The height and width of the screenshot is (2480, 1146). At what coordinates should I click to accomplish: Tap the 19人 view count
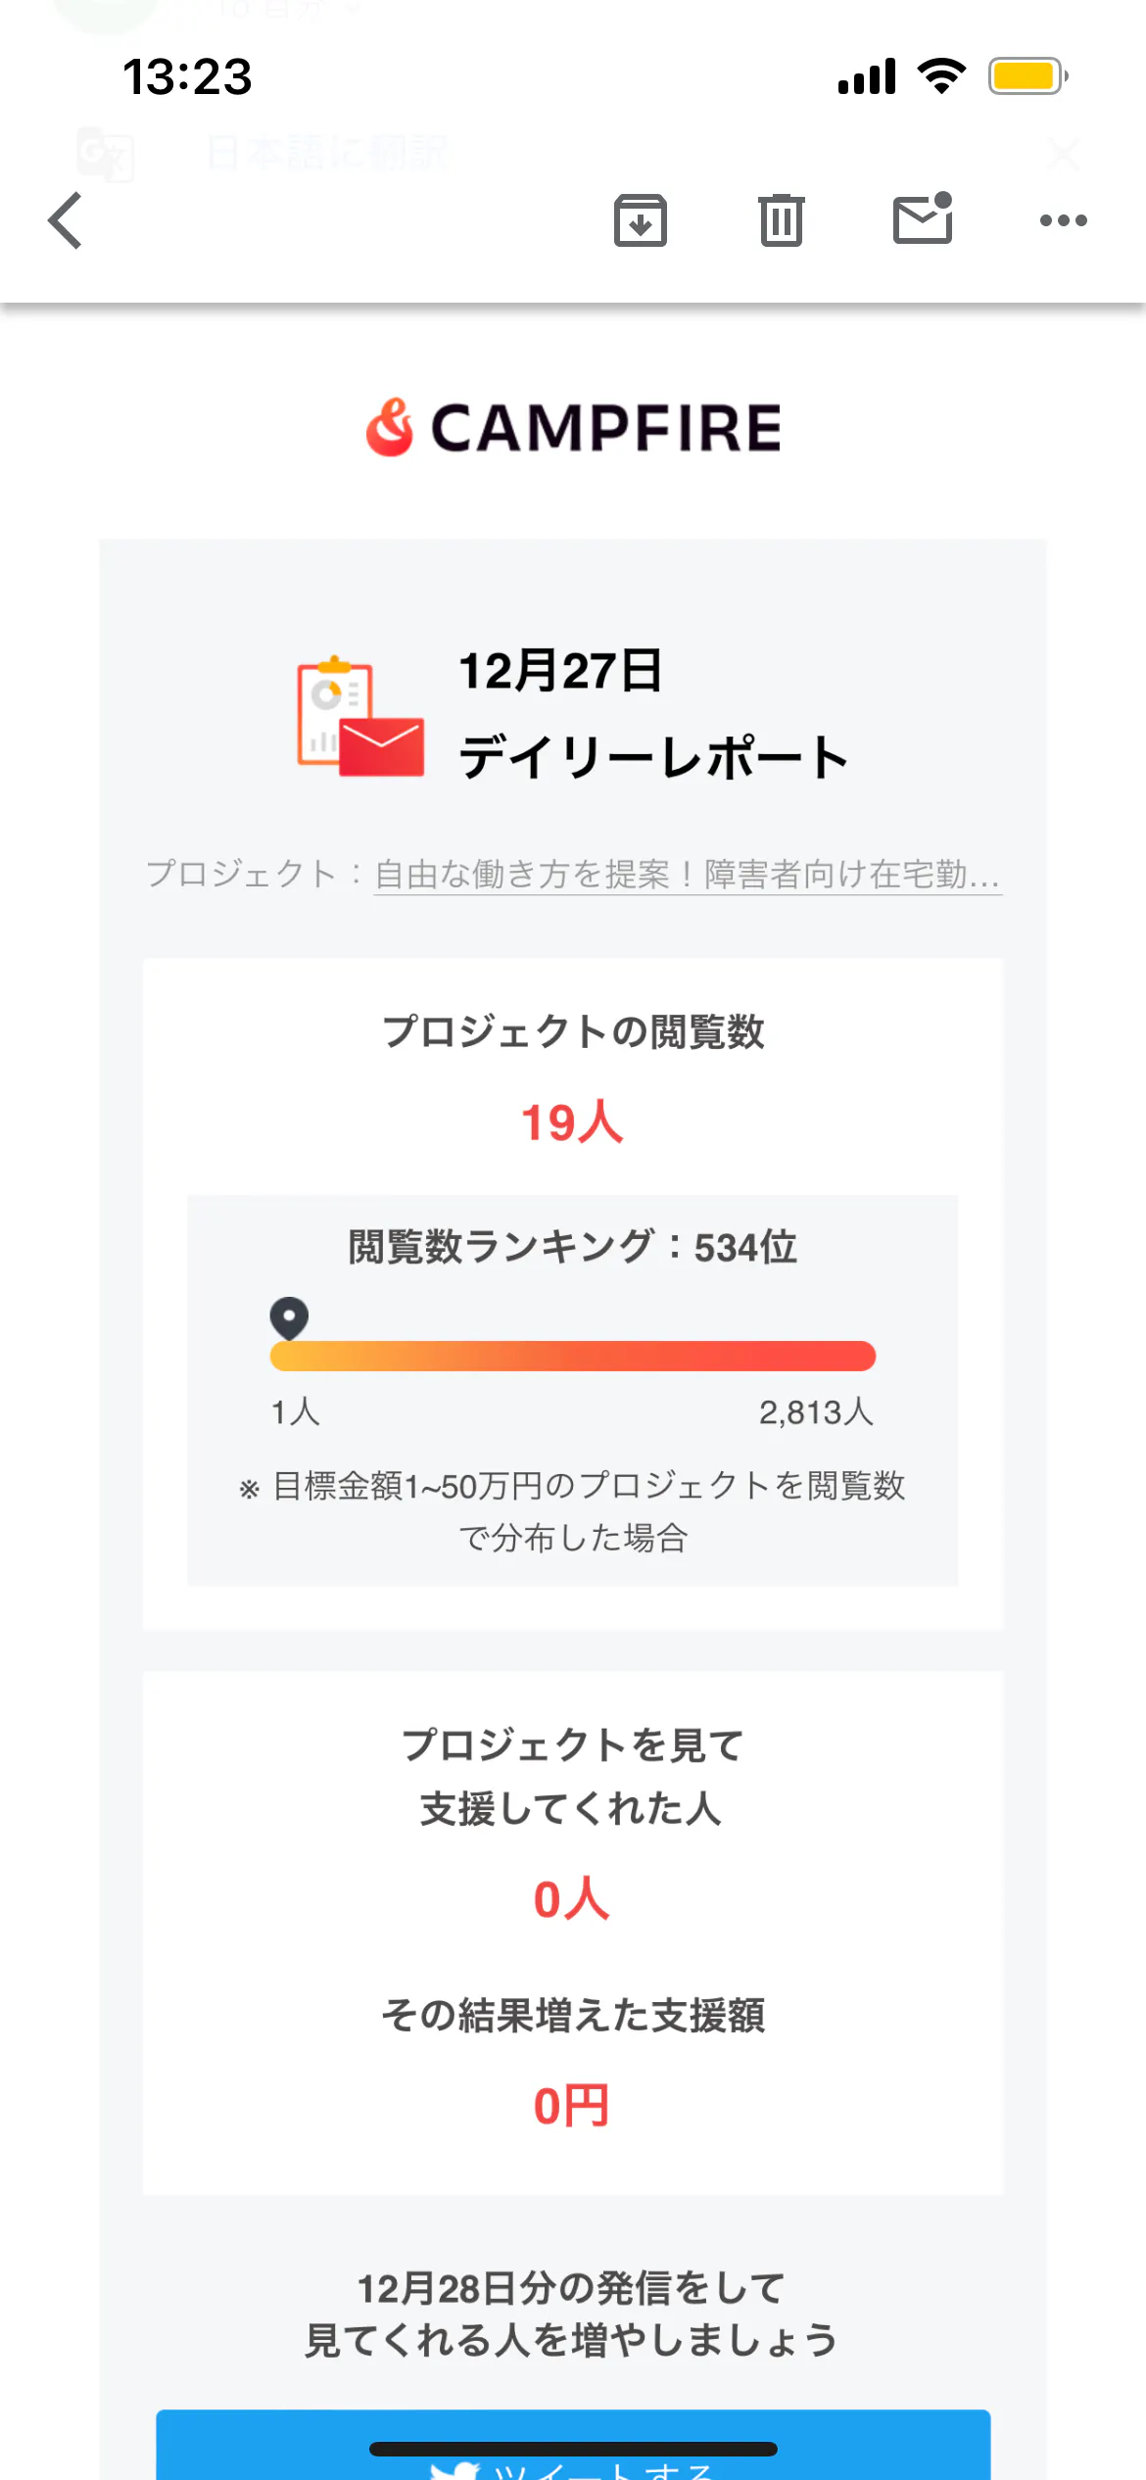[572, 1122]
